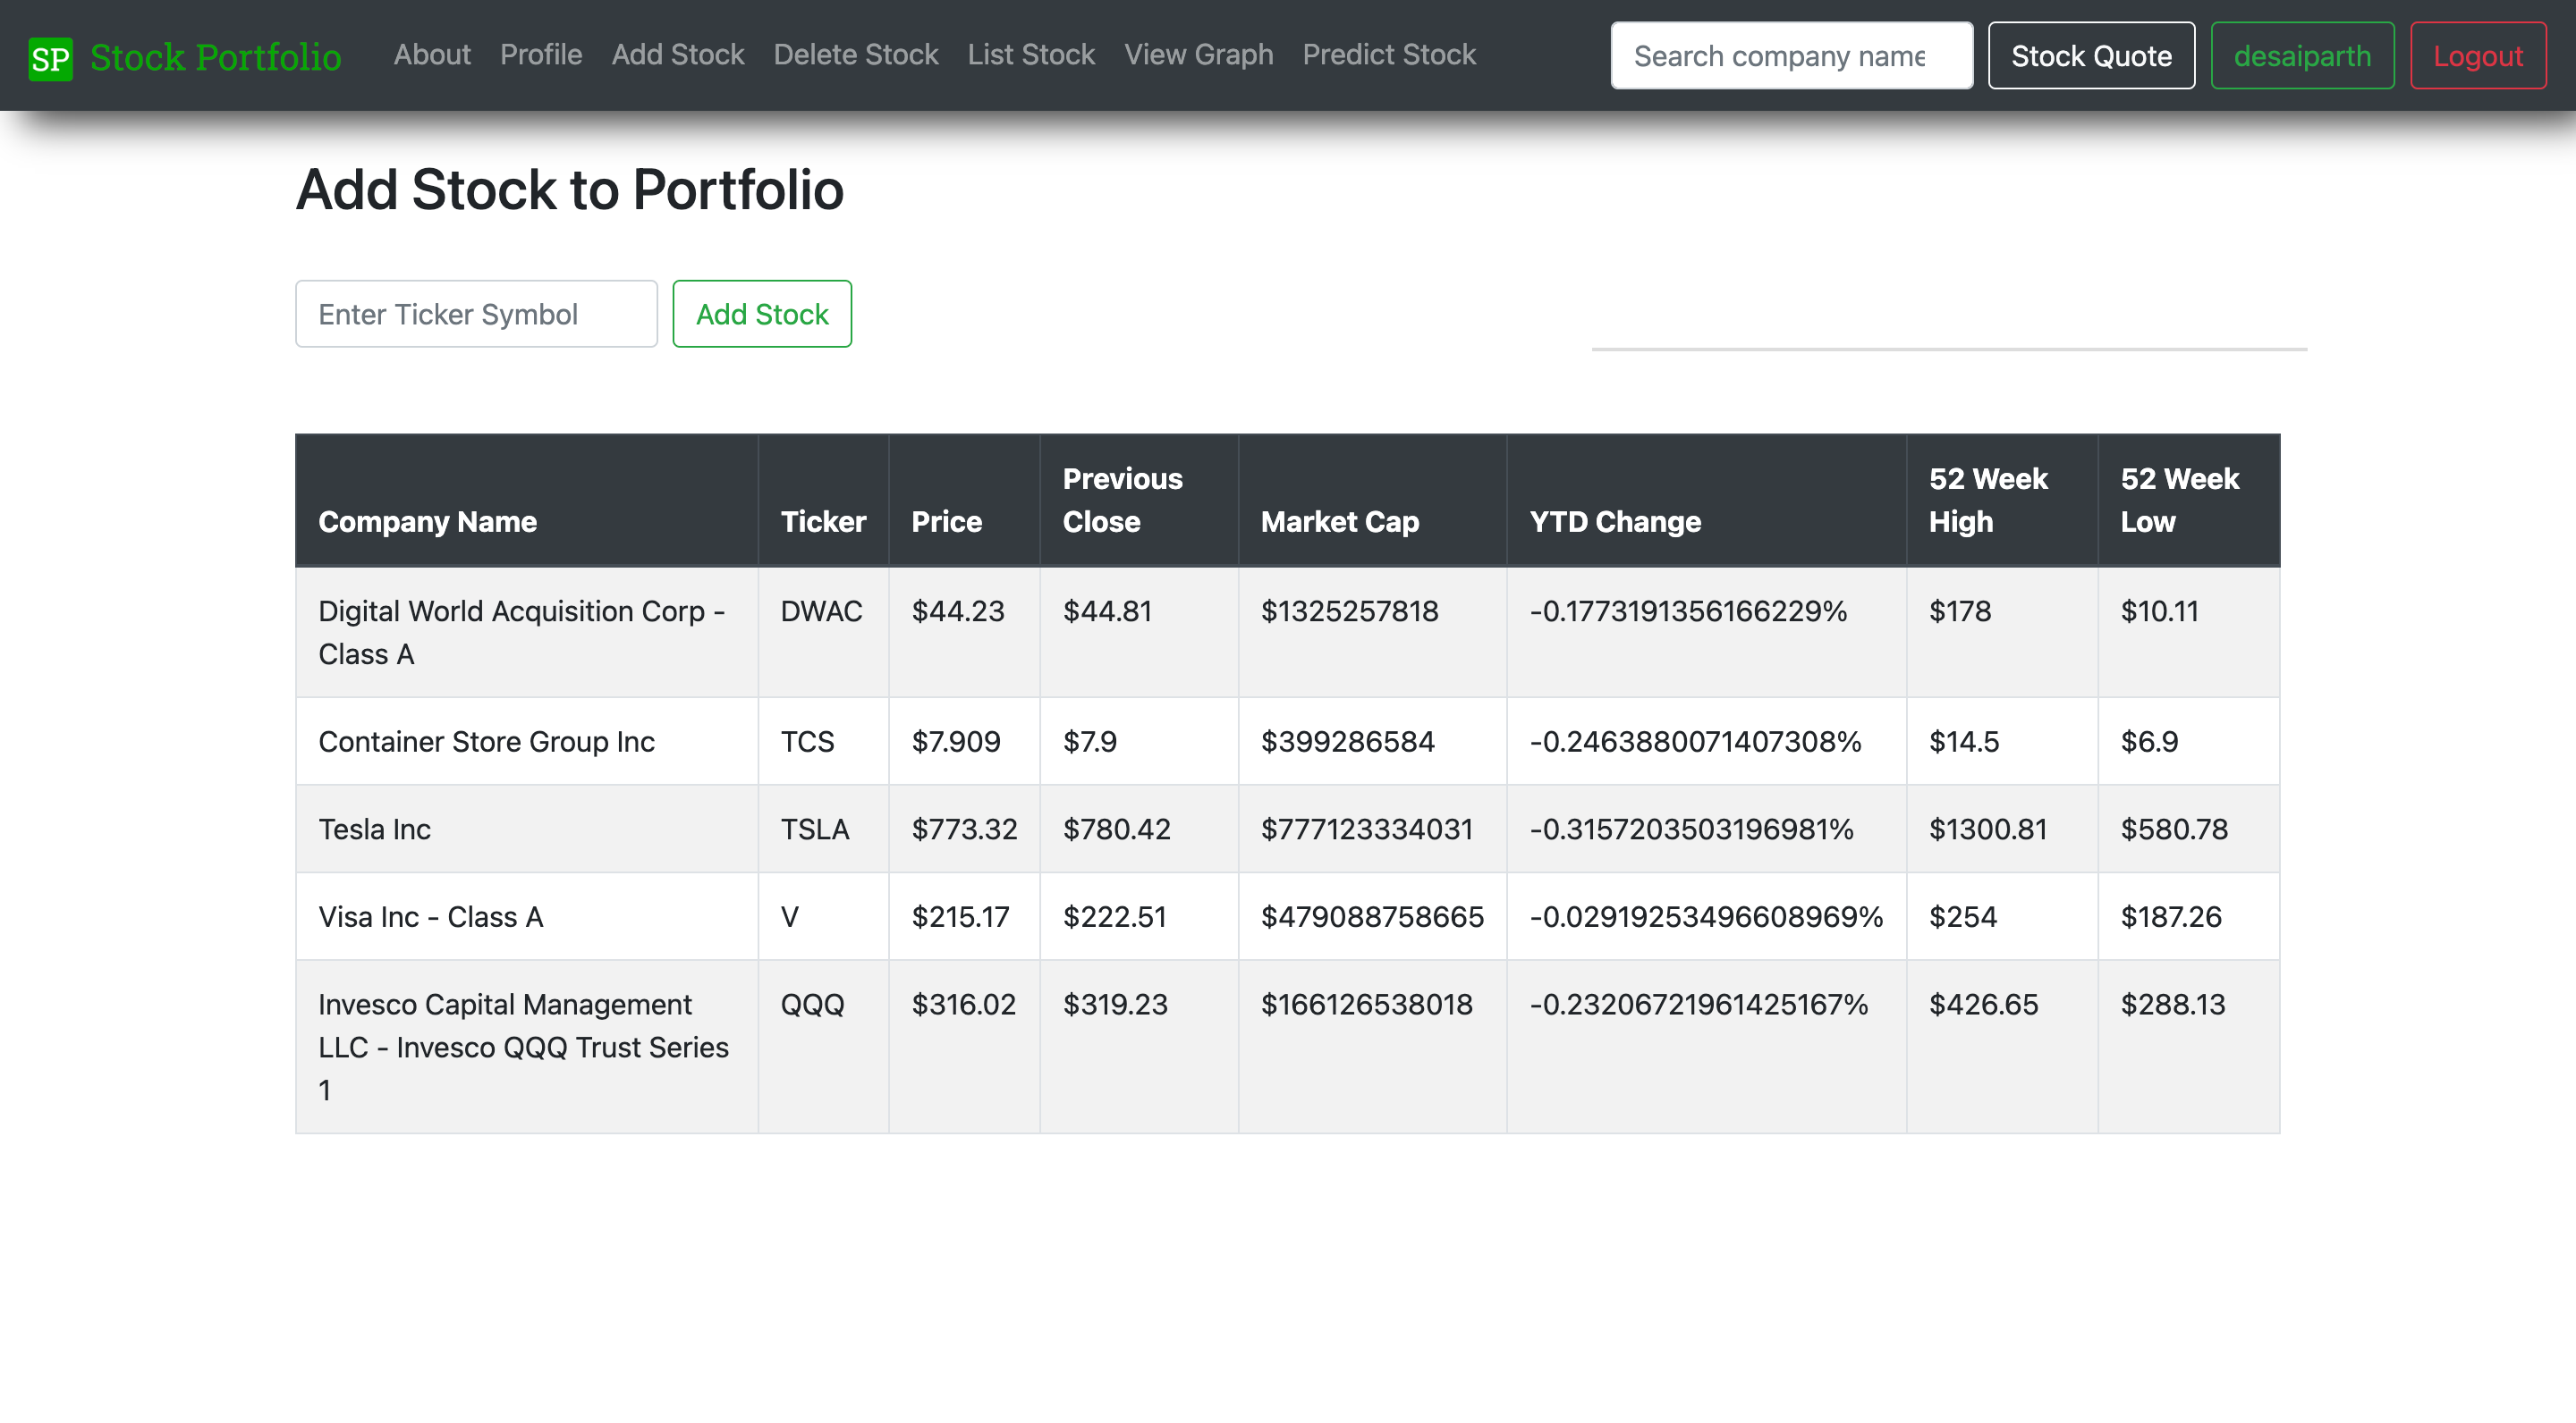Focus the Search company name field
The image size is (2576, 1423).
(1790, 56)
